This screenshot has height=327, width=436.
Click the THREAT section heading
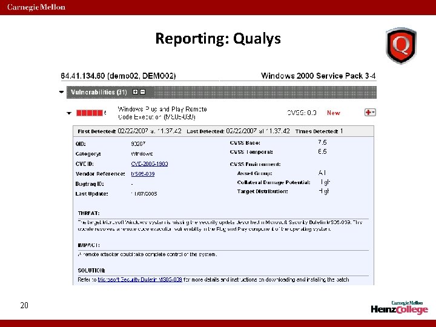point(88,213)
